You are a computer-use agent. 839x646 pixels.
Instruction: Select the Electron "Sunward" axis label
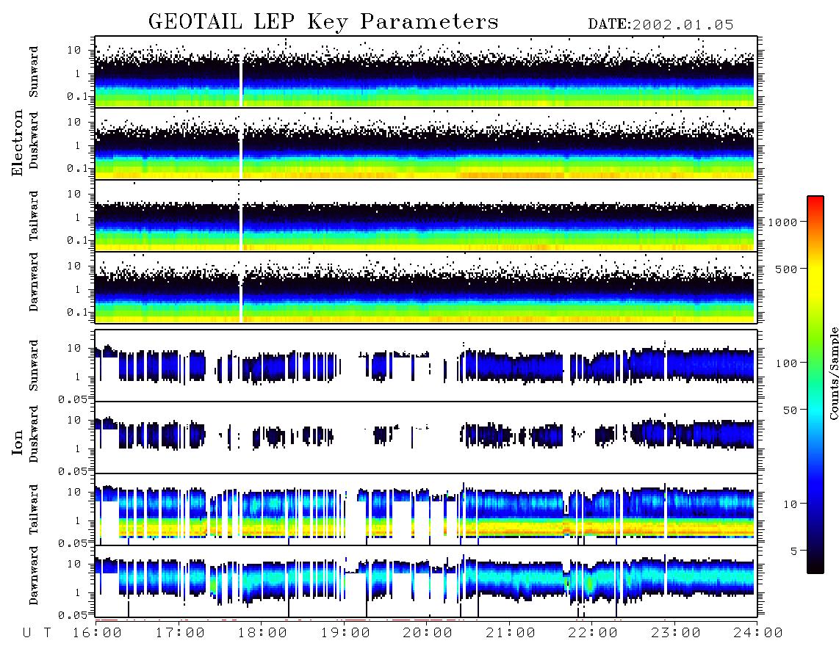[x=34, y=72]
